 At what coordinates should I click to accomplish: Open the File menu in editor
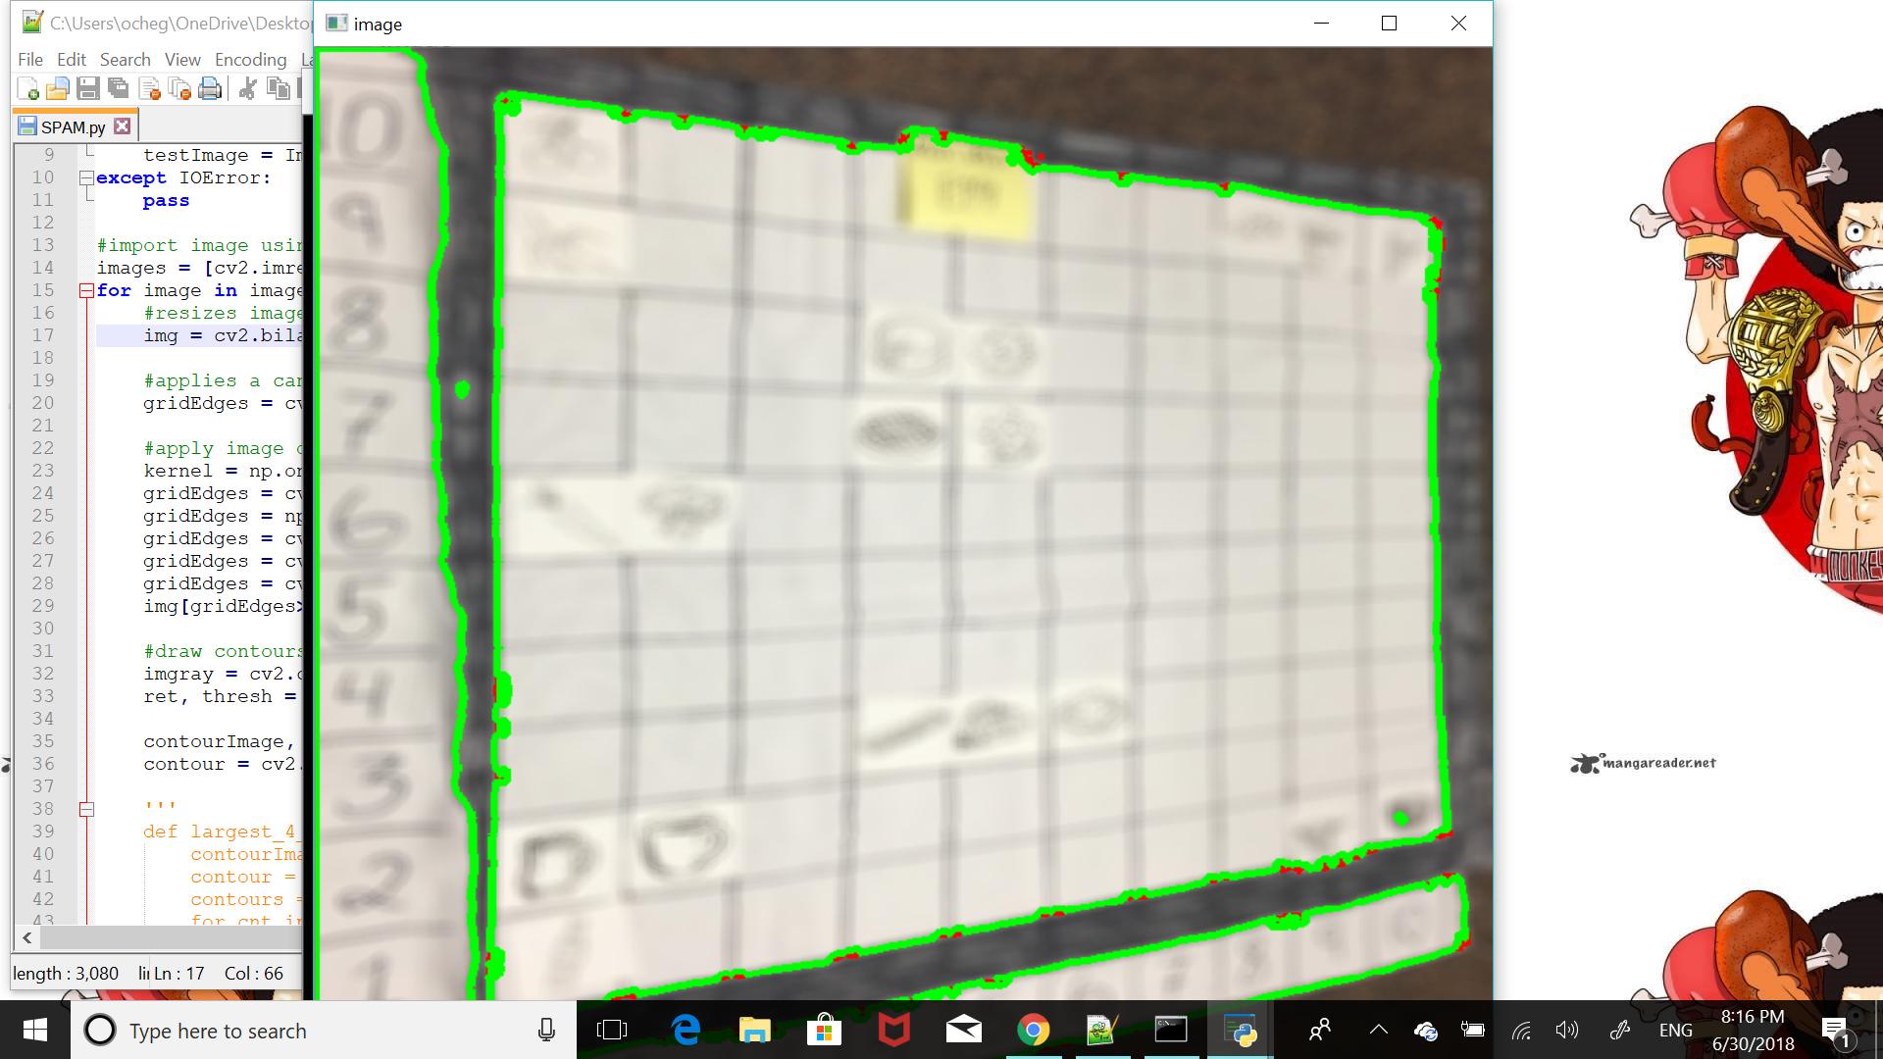(27, 58)
